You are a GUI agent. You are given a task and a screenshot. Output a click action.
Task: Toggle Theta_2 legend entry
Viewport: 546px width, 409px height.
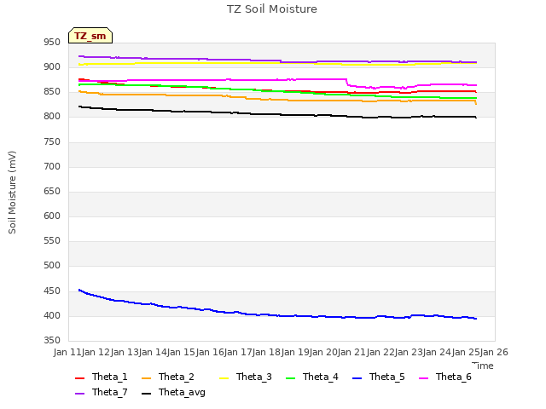[x=168, y=377]
